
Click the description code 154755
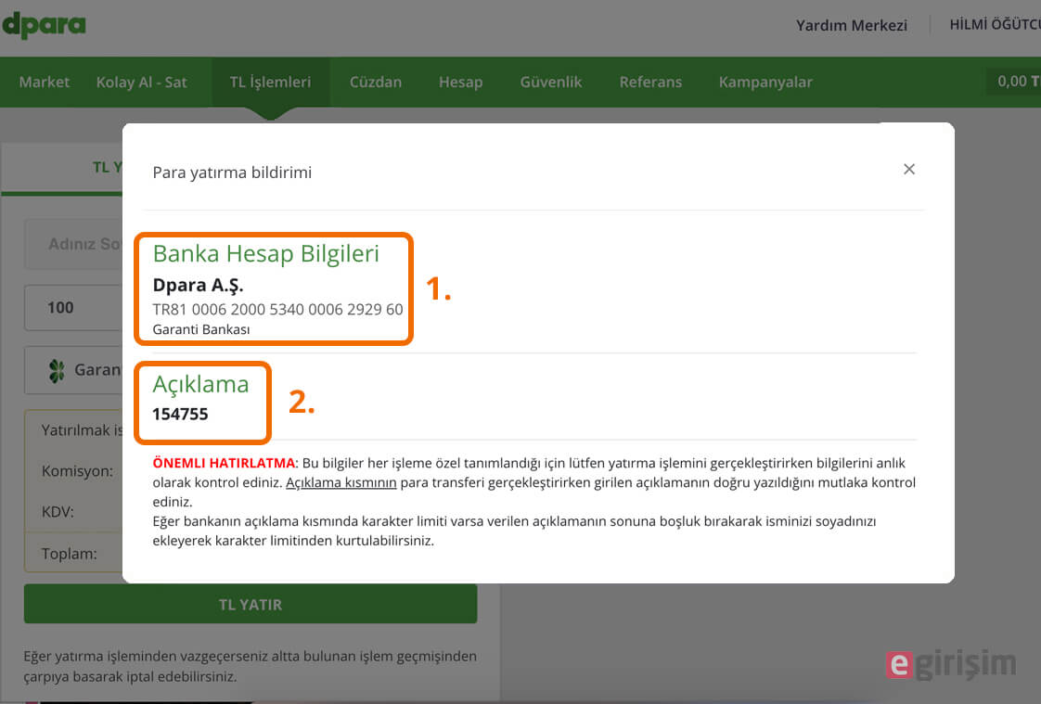(180, 414)
